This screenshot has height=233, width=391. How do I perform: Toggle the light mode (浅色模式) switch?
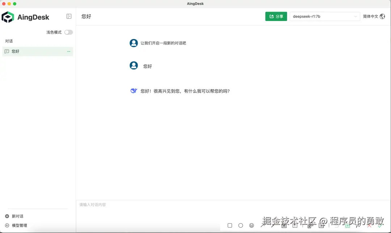coord(68,33)
